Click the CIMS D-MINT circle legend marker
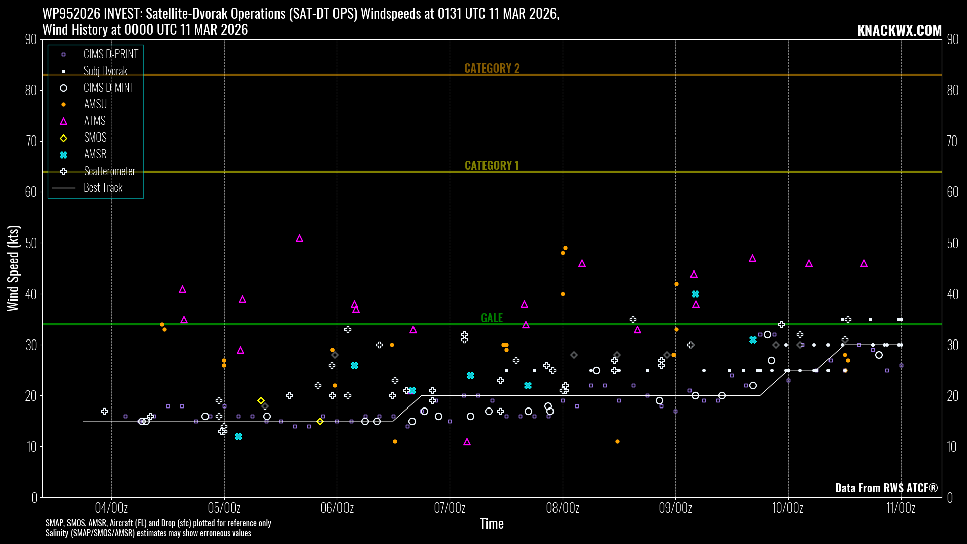The width and height of the screenshot is (967, 544). coord(63,88)
